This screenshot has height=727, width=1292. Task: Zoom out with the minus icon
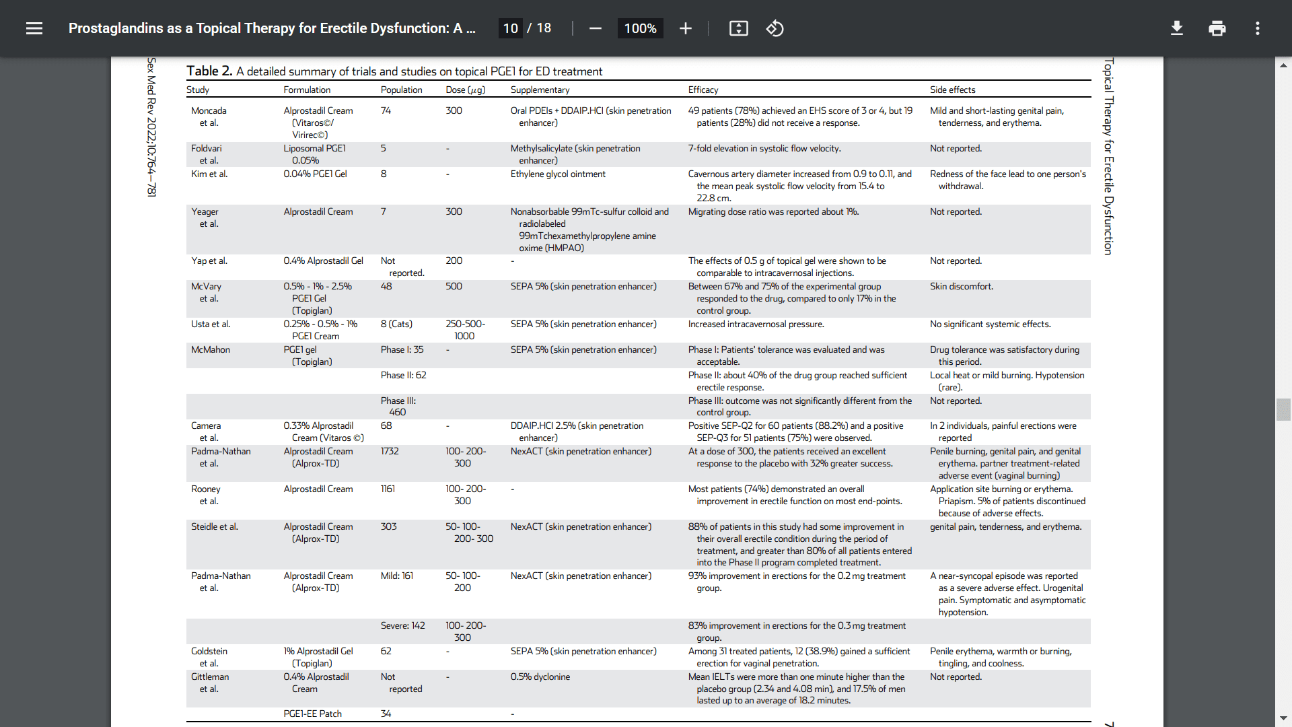(x=596, y=28)
